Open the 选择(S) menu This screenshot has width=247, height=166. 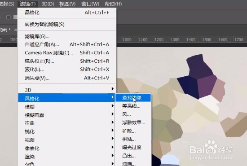[7, 4]
